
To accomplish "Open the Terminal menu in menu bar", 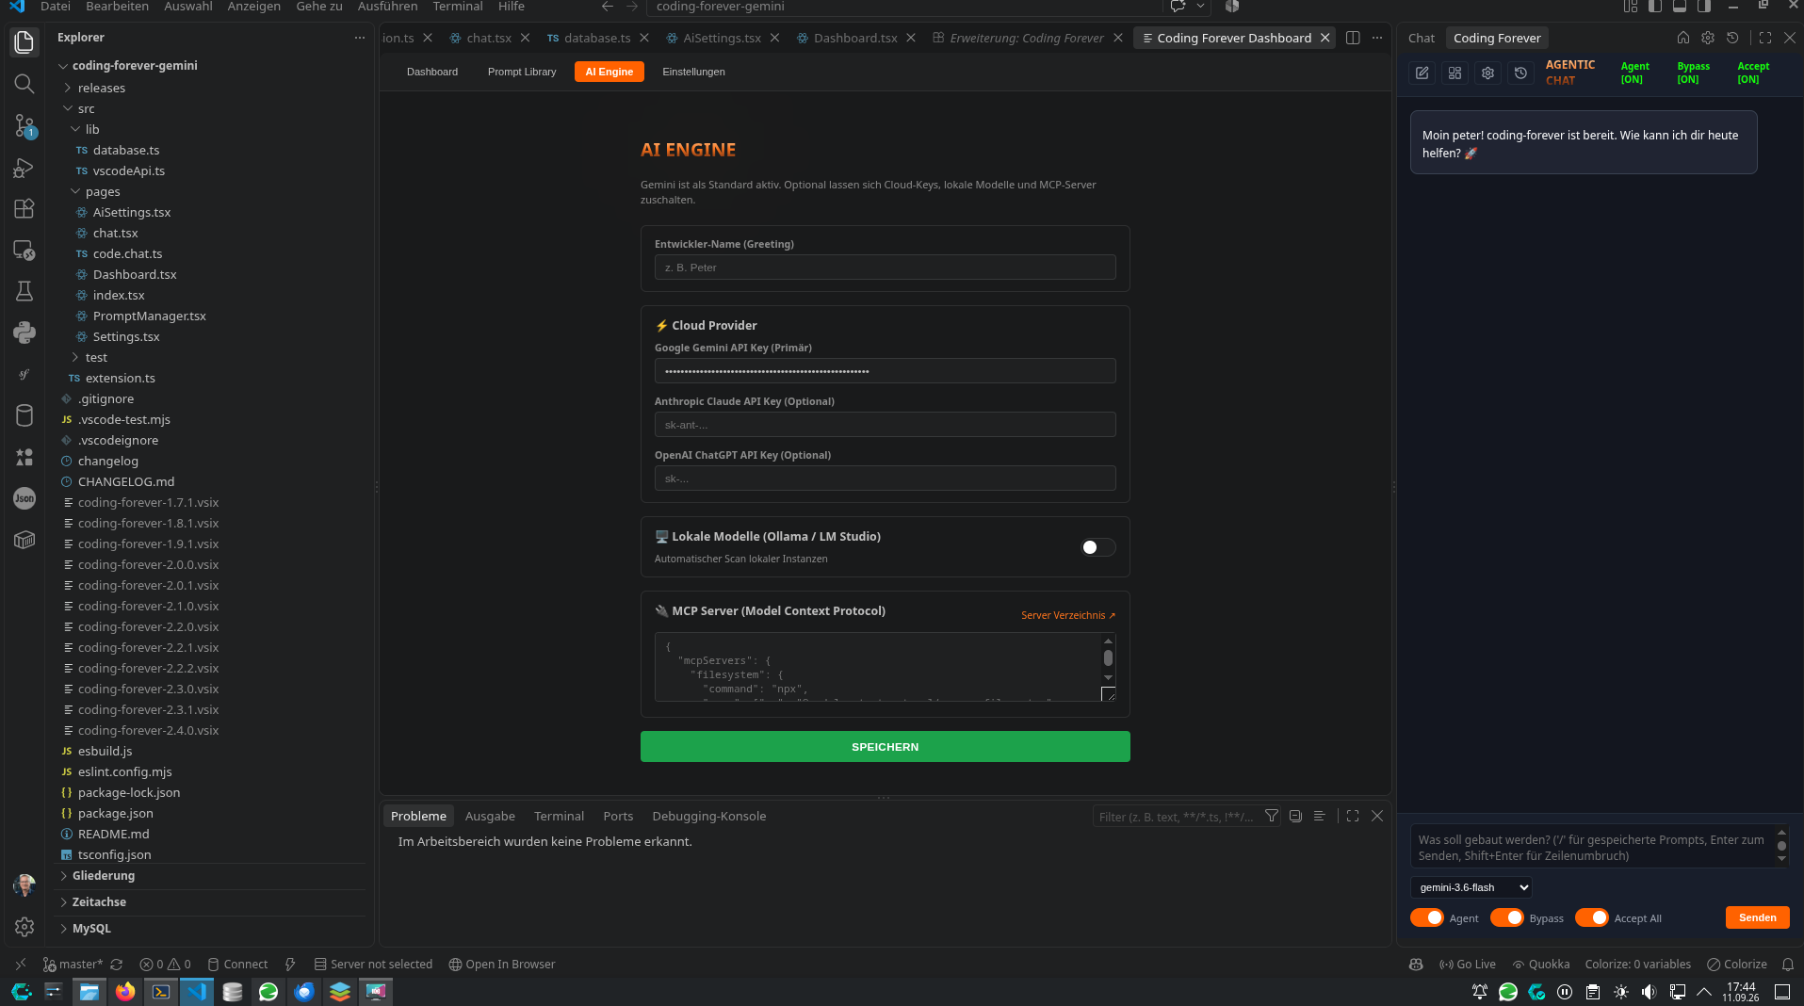I will [458, 7].
